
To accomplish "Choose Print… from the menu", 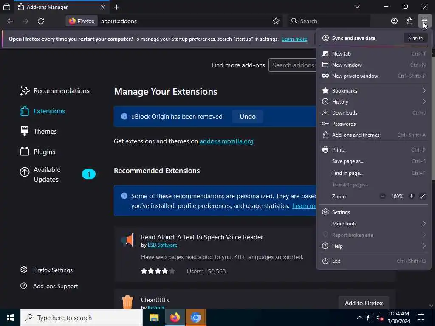I will point(374,150).
